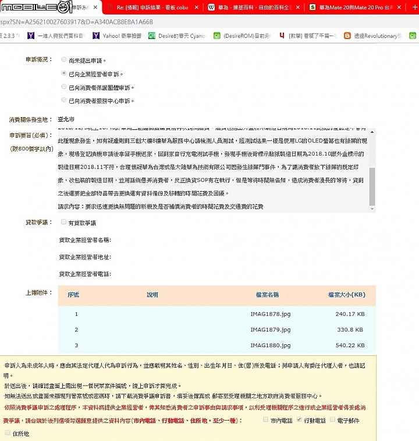Click the 貸款企業經營者名稱 label
419x441 pixels.
pyautogui.click(x=85, y=240)
